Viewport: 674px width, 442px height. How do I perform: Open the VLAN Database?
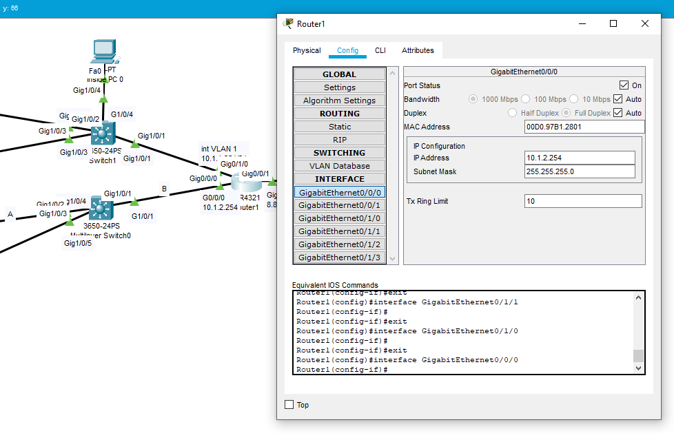[x=340, y=166]
